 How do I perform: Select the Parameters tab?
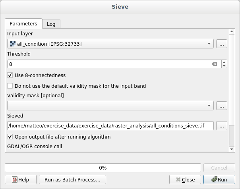tap(23, 23)
